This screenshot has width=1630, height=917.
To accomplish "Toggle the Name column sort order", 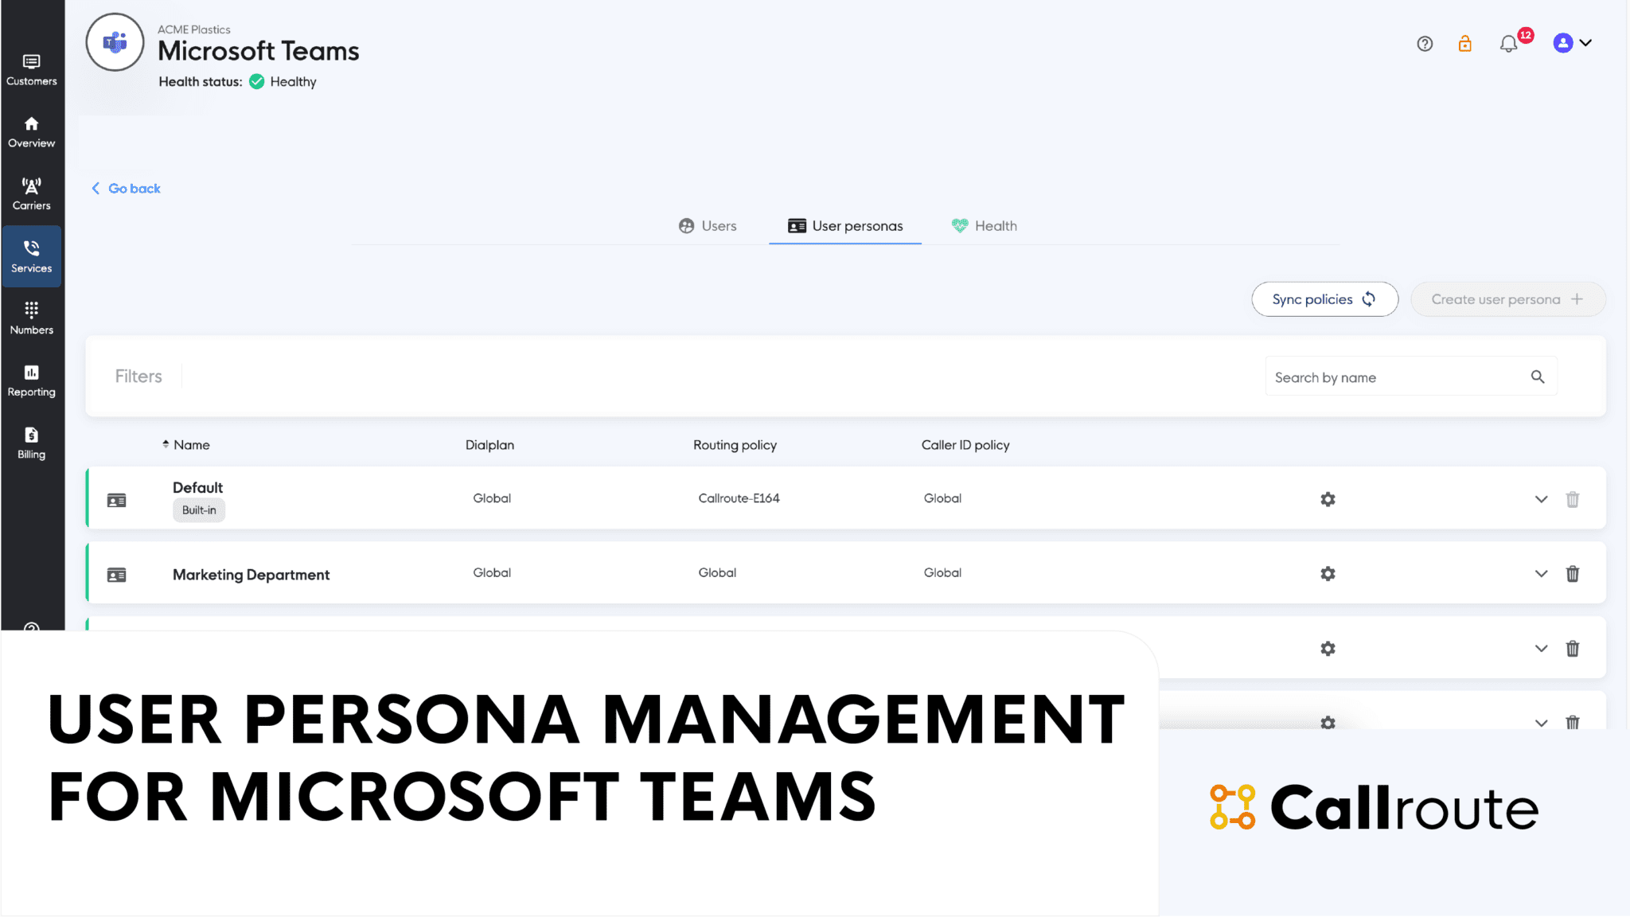I will (x=166, y=444).
